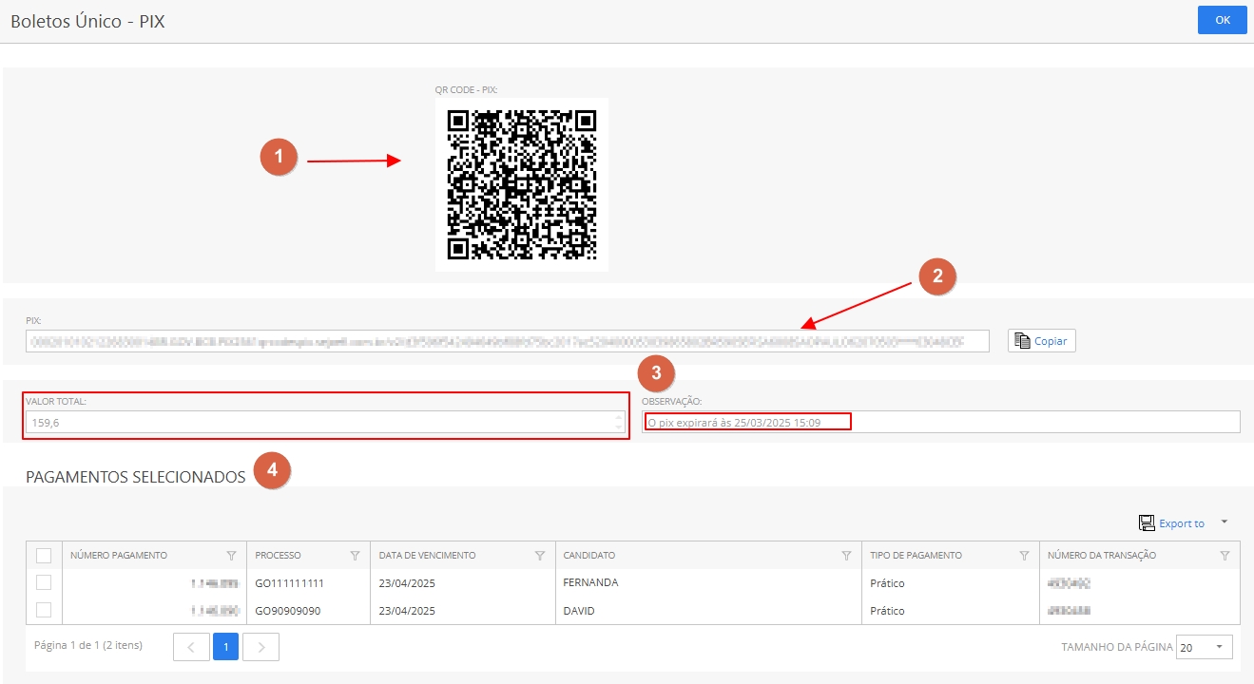Screen dimensions: 1254x684
Task: Click the Observação text field
Action: click(x=939, y=422)
